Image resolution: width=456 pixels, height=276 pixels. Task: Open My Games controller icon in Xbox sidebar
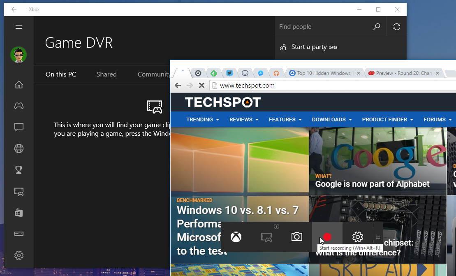[x=19, y=106]
